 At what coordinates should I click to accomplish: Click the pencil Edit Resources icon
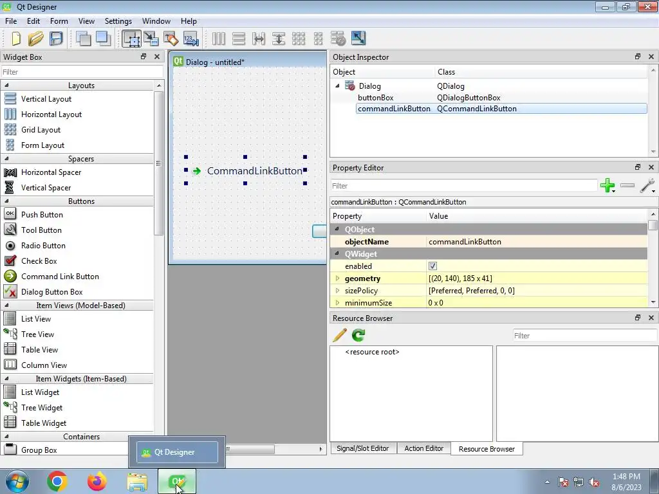coord(340,334)
